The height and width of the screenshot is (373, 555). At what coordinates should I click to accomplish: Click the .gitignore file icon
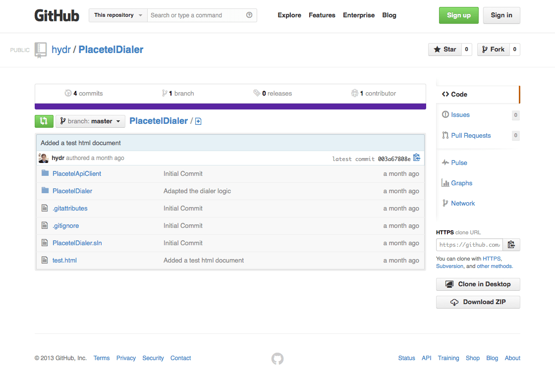[x=45, y=225]
